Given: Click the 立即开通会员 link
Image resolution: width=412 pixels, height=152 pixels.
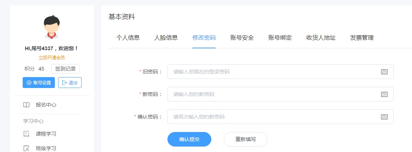Looking at the screenshot, I should [52, 58].
